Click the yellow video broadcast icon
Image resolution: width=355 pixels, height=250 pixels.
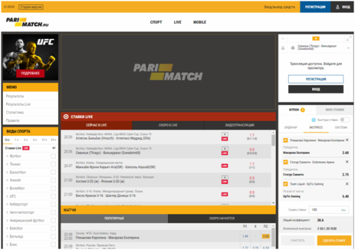pyautogui.click(x=315, y=38)
